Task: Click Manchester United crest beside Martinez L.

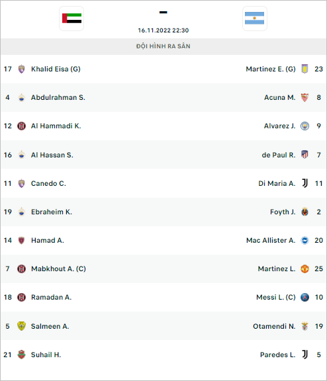Action: click(304, 269)
